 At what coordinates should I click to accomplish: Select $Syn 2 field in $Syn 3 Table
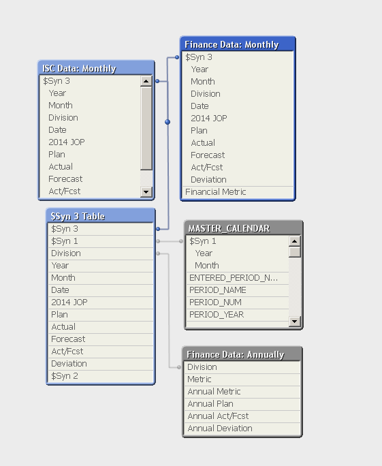click(x=101, y=376)
